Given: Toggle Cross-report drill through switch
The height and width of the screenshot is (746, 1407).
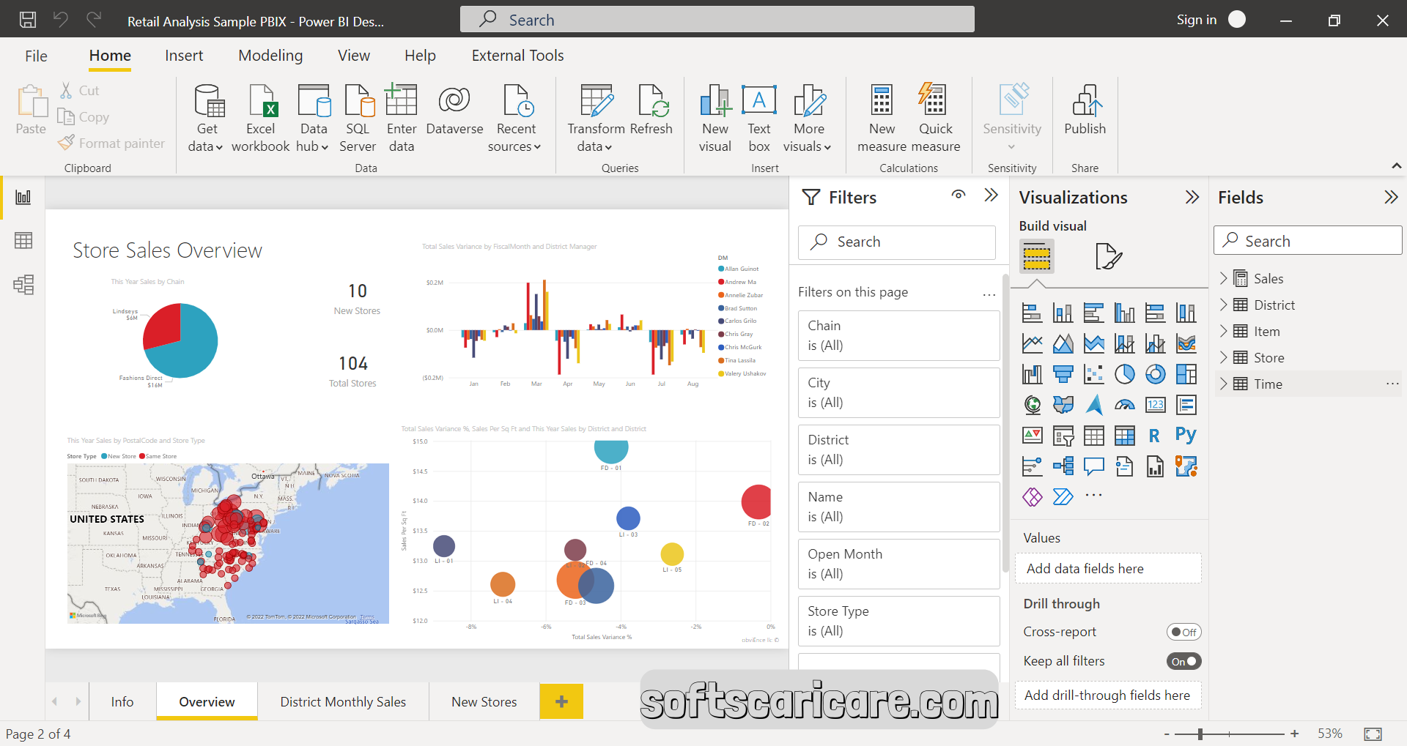Looking at the screenshot, I should pyautogui.click(x=1184, y=632).
